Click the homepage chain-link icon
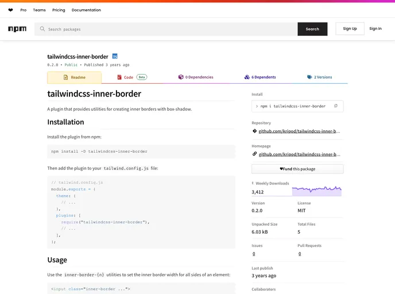This screenshot has width=395, height=294. point(254,154)
